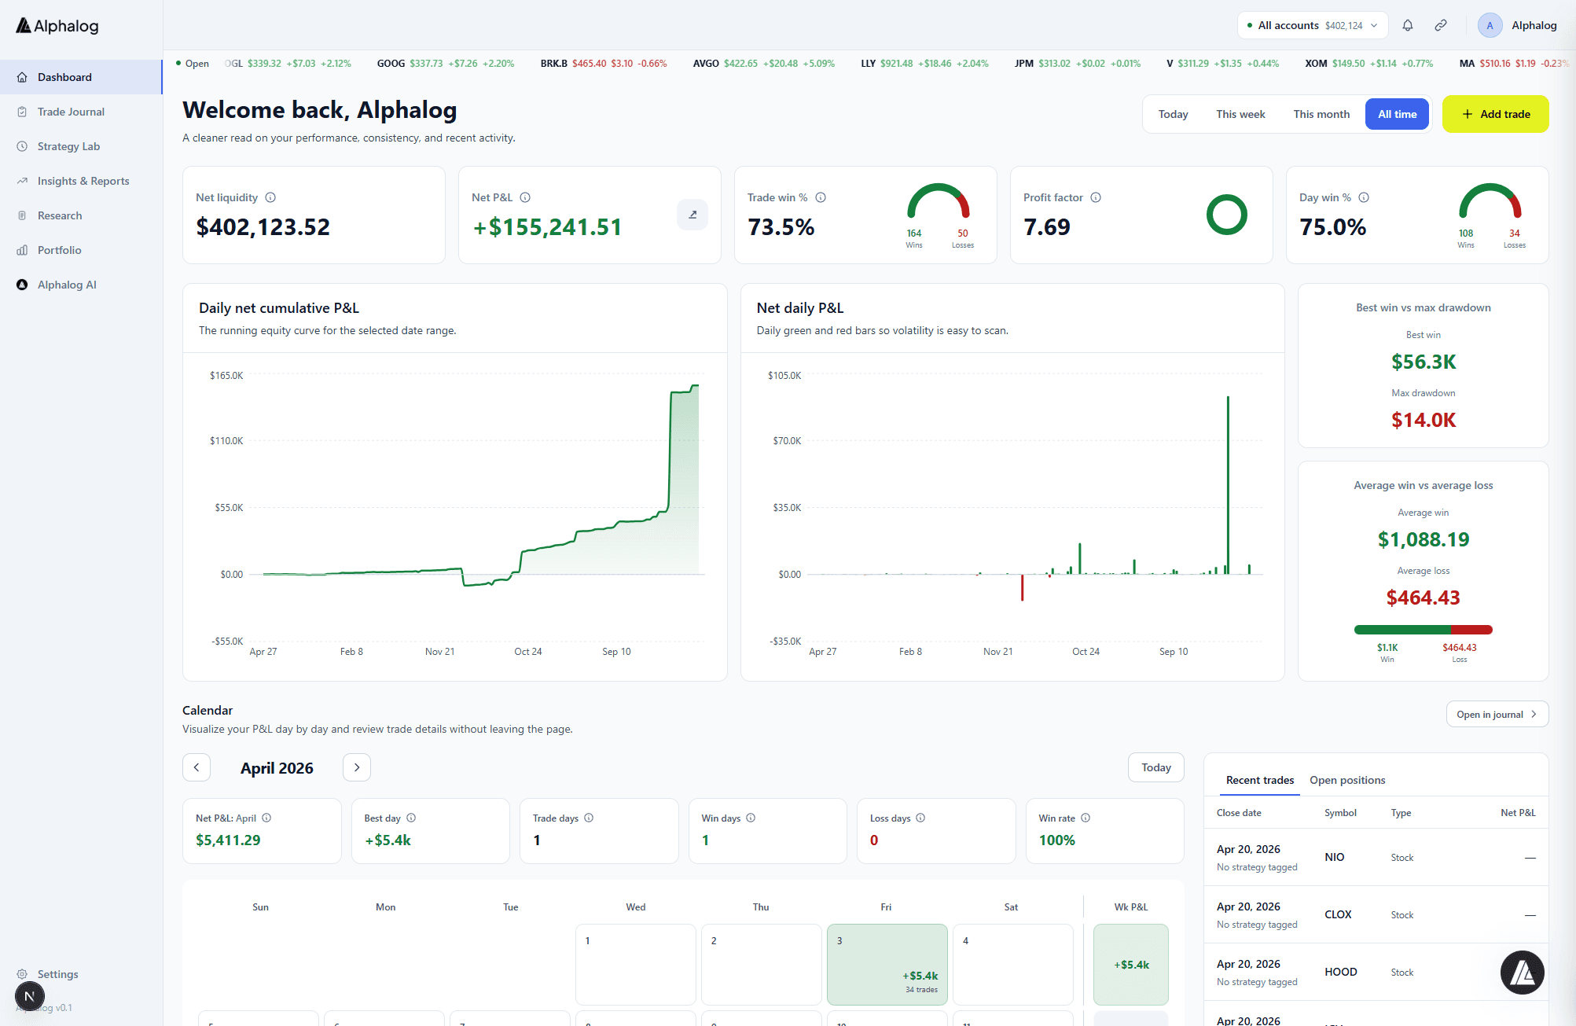
Task: Switch to Open positions tab
Action: 1347,780
